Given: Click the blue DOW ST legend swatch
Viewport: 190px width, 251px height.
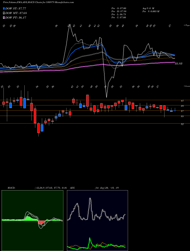Looking at the screenshot, I should click(4, 8).
